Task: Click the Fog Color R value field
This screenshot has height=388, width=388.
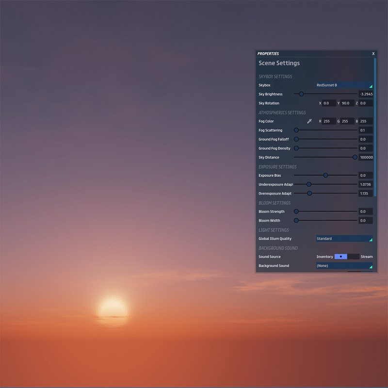Action: tap(329, 121)
